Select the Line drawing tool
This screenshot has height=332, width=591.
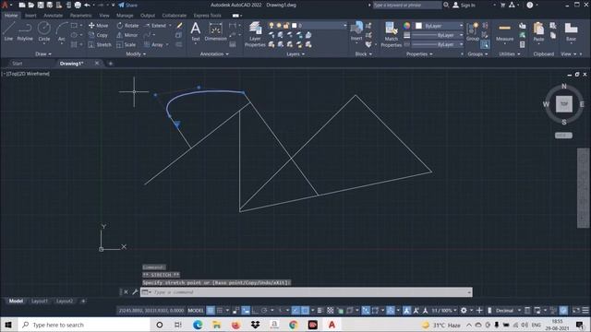(x=8, y=31)
